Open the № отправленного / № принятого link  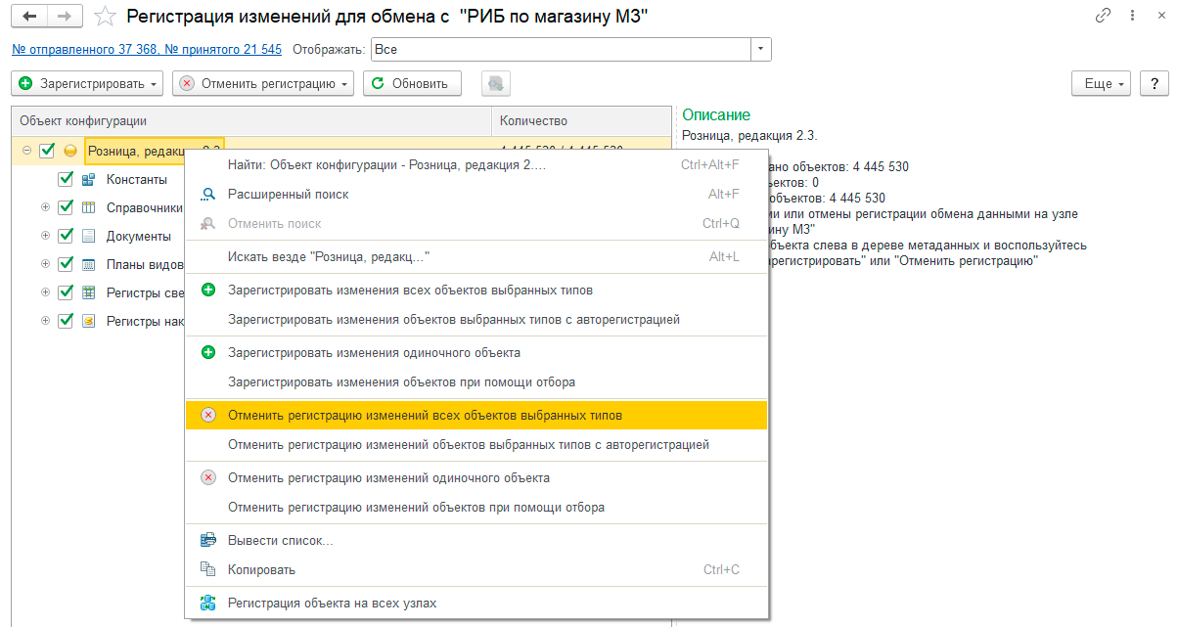(x=147, y=49)
